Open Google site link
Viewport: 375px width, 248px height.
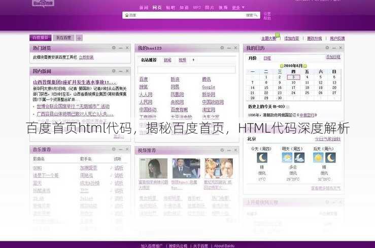[209, 87]
